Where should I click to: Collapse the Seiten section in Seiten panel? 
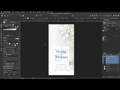pyautogui.click(x=103, y=36)
